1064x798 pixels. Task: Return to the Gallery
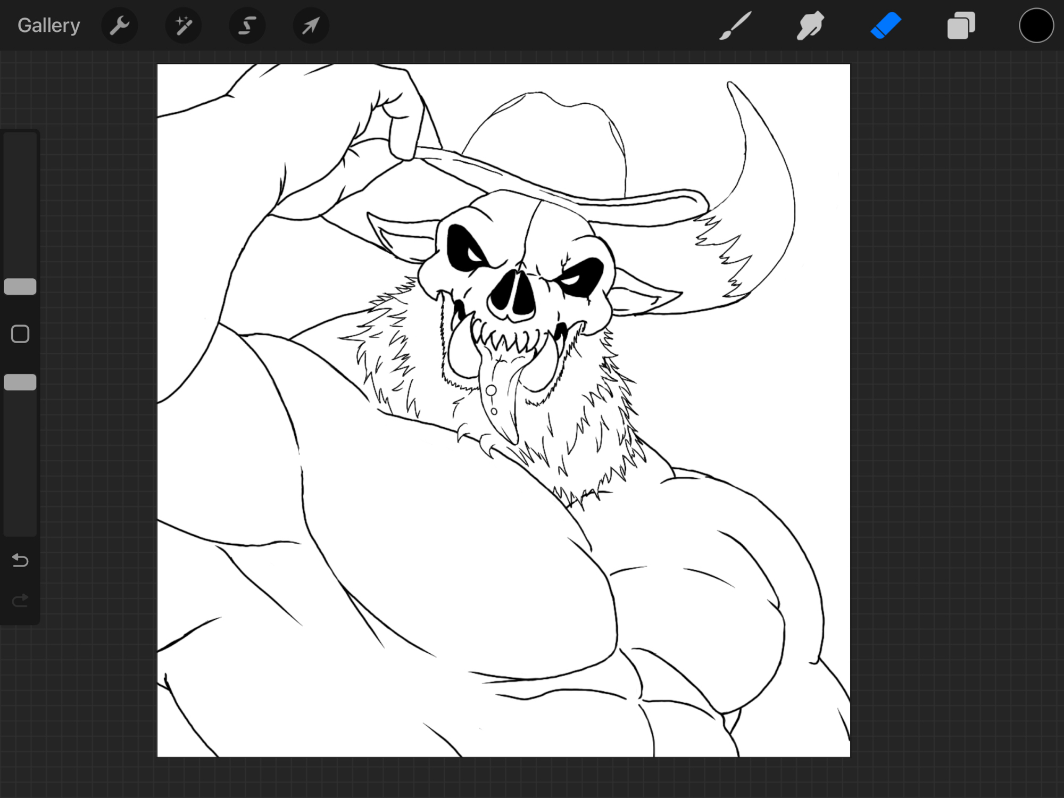click(x=48, y=26)
